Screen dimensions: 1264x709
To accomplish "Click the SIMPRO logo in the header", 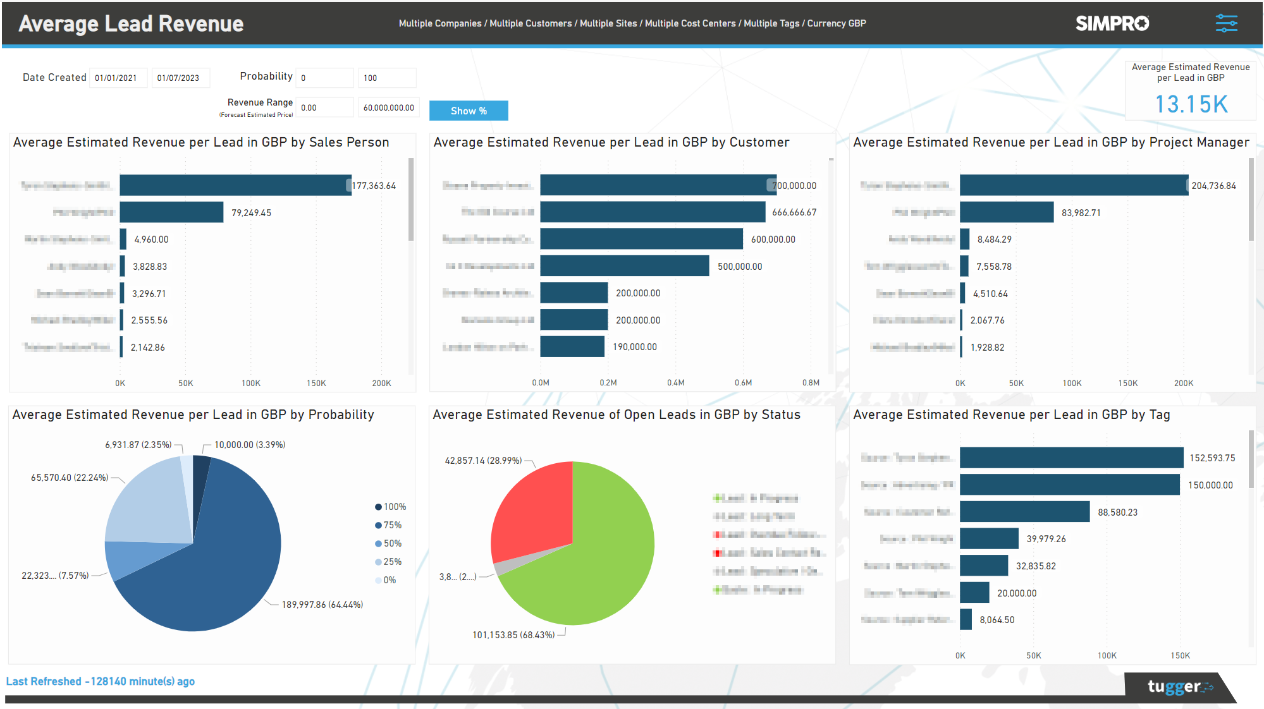I will [1112, 23].
